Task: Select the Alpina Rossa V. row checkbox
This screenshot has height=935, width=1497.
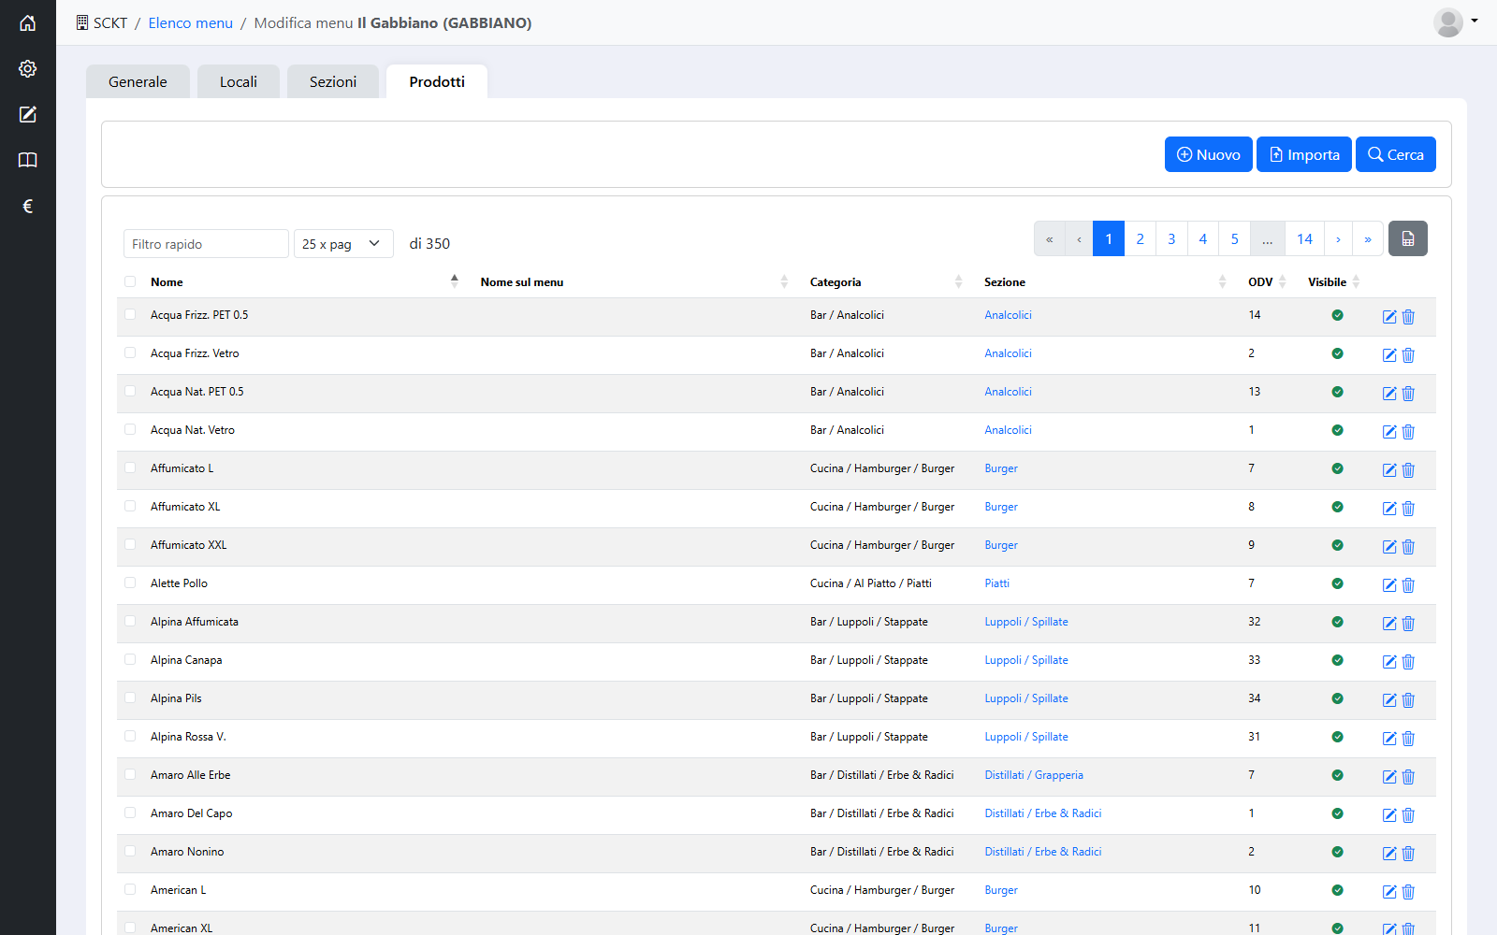Action: [x=130, y=736]
